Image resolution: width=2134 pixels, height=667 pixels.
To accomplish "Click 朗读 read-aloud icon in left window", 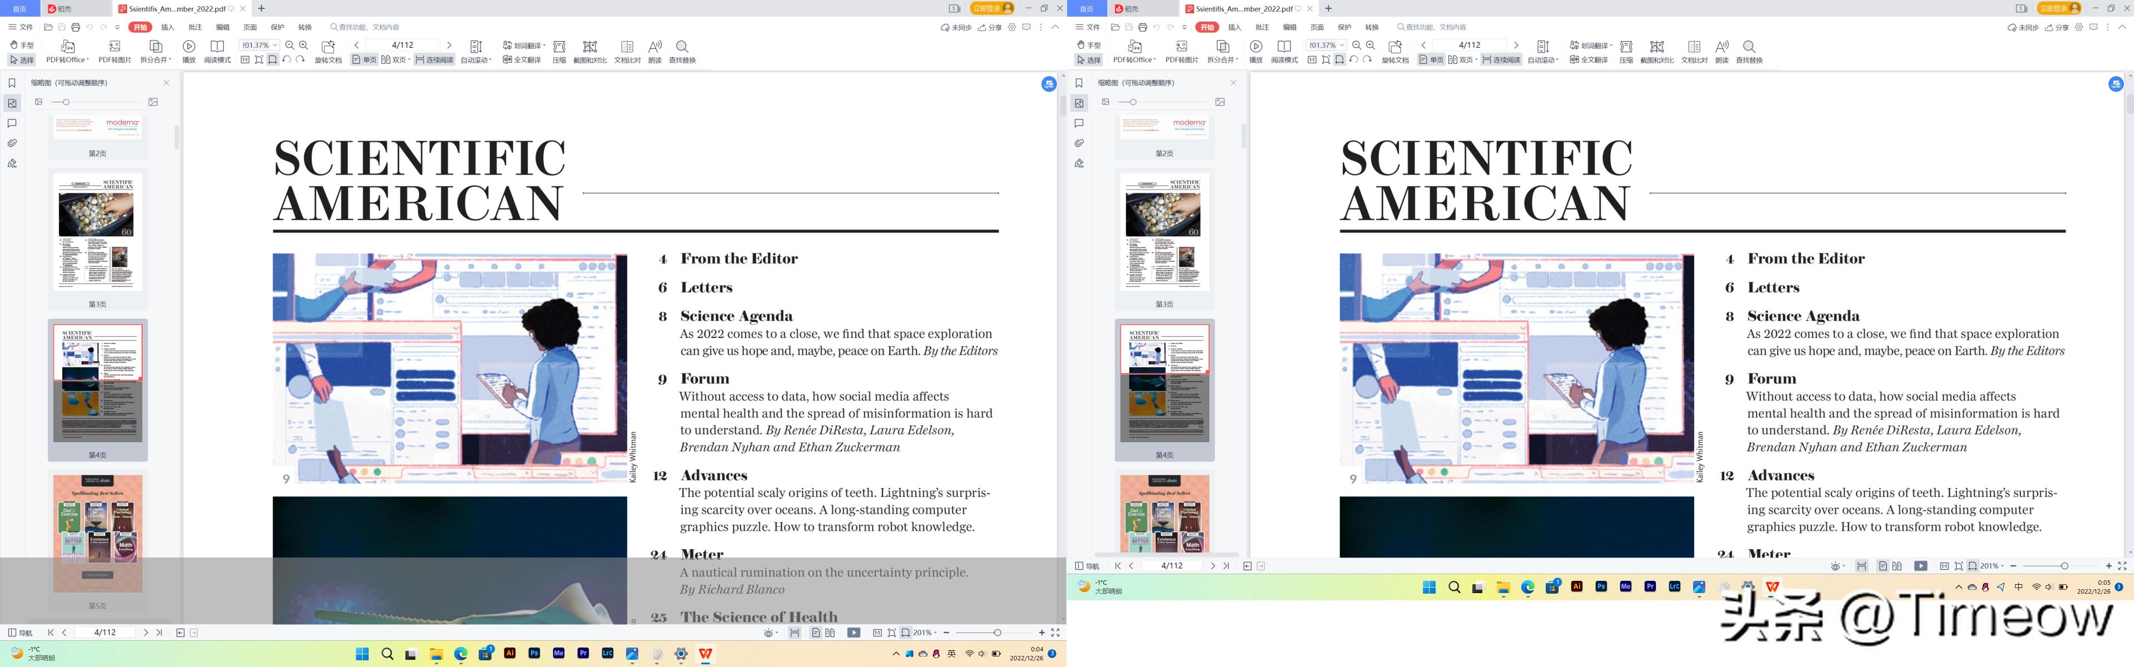I will (654, 46).
